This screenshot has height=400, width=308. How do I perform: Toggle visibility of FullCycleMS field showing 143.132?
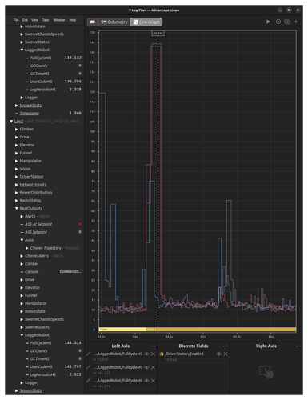point(146,367)
